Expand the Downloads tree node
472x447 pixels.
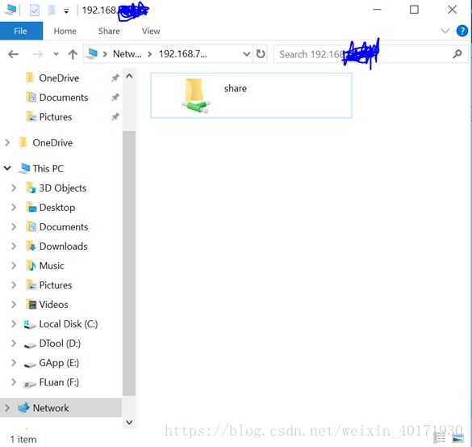[x=14, y=246]
